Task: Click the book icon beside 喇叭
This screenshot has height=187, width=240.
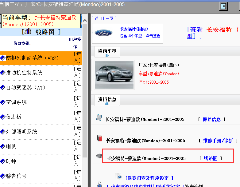Action: (x=3, y=146)
